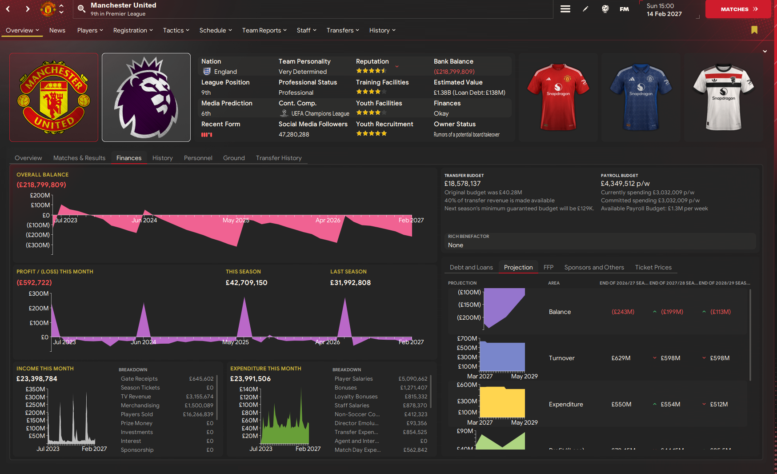
Task: Open the FFP tab
Action: [x=548, y=267]
